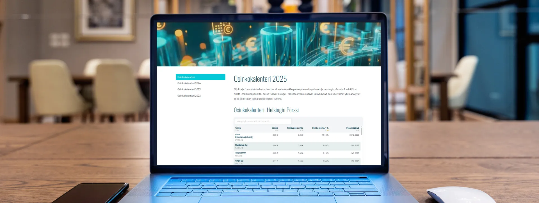The width and height of the screenshot is (539, 203).
Task: Click the Vincit Oyj company name
Action: coord(239,161)
